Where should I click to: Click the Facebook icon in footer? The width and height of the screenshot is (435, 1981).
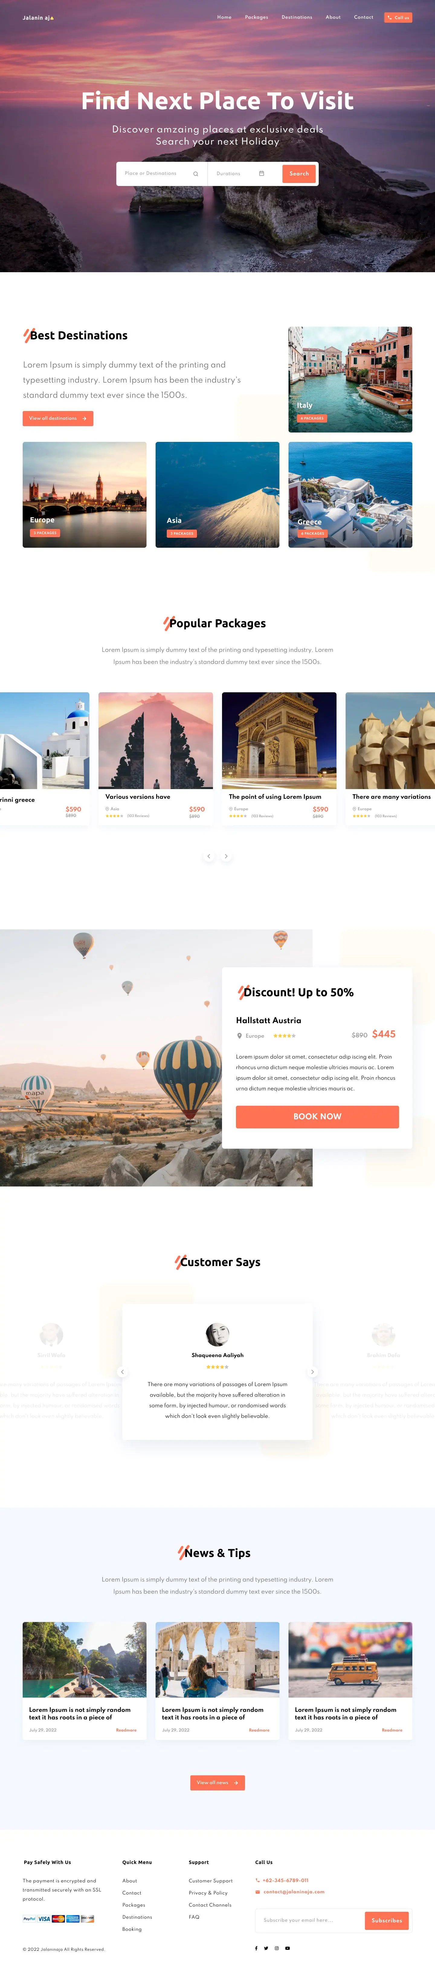pos(256,1948)
